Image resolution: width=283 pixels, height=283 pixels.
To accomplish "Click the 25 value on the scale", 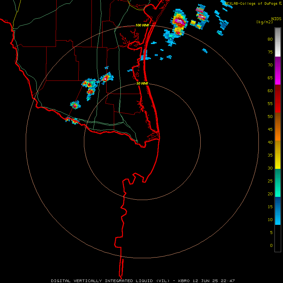I will click(270, 181).
